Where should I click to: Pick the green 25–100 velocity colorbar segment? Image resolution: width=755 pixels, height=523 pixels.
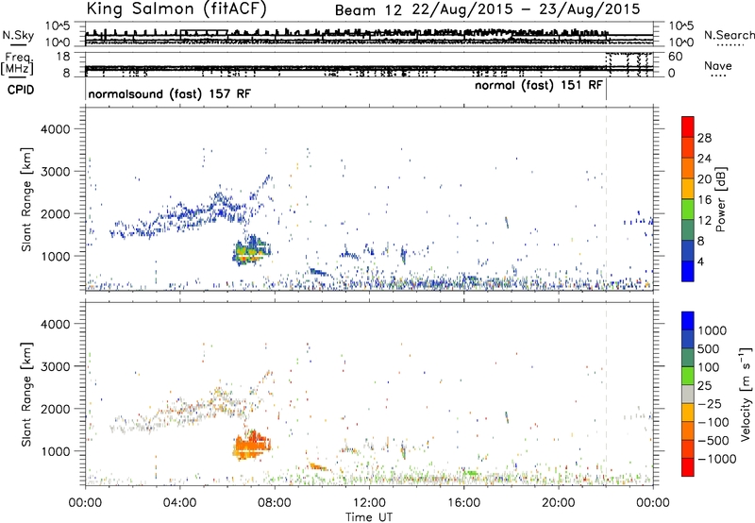pos(688,376)
